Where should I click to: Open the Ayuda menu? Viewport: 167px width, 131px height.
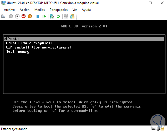(86, 10)
